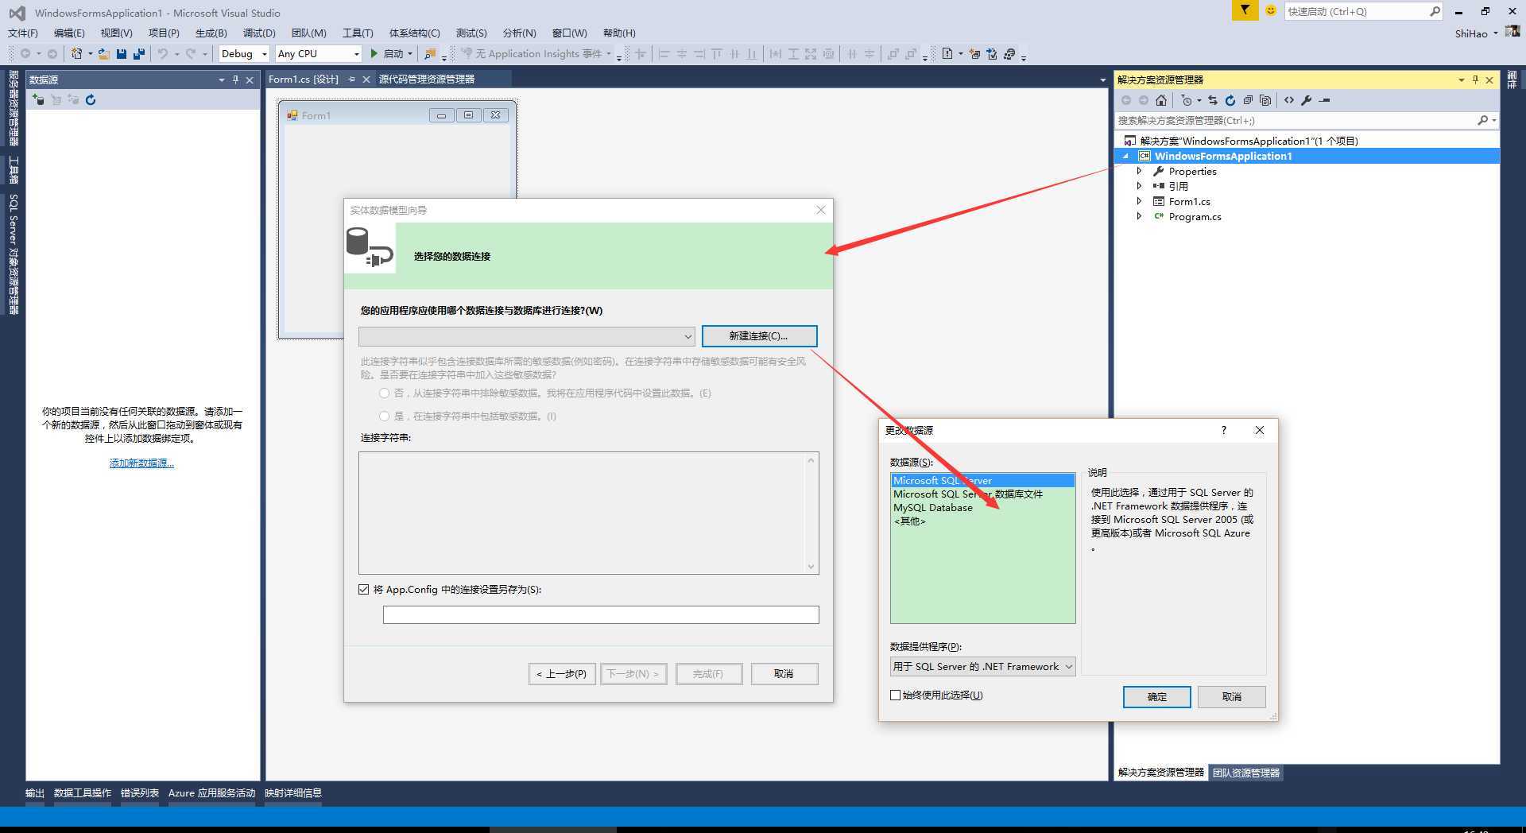Click the 新建连接(C)... button

point(759,336)
